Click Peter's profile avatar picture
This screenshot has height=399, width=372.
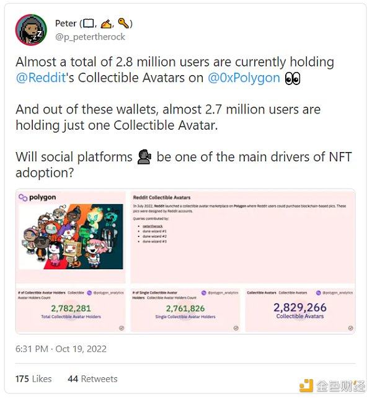click(x=30, y=30)
